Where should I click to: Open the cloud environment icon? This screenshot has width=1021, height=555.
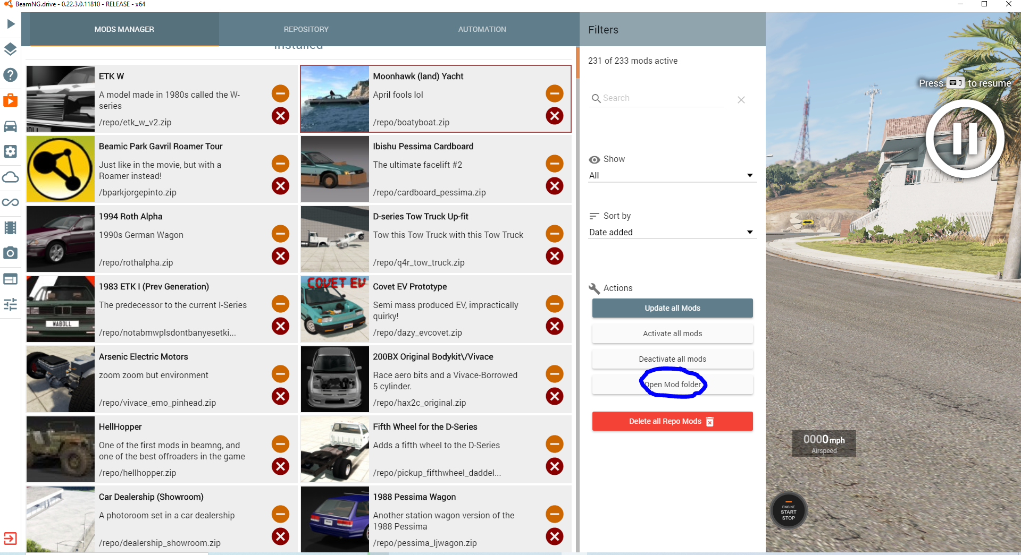tap(11, 177)
